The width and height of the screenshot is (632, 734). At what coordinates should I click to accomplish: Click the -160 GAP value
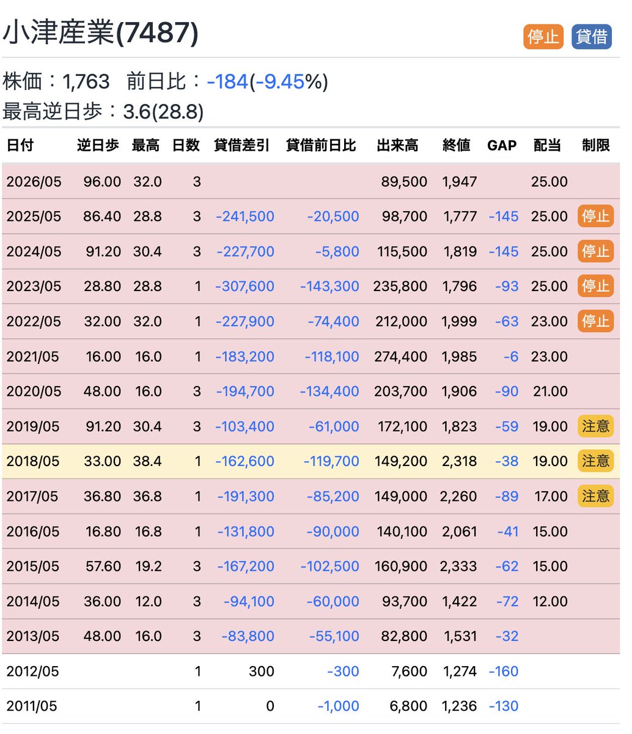(504, 671)
